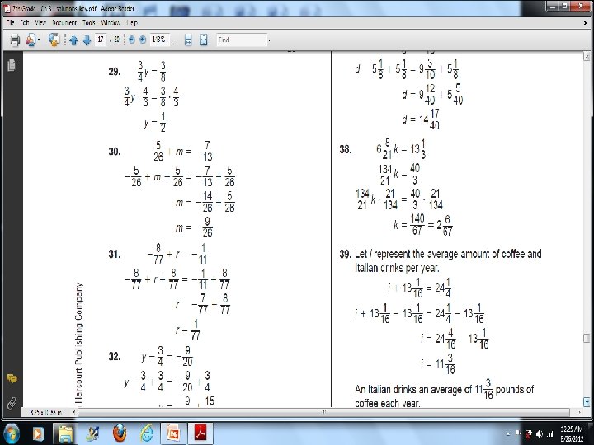
Task: Open the Comments panel icon in sidebar
Action: click(x=12, y=378)
